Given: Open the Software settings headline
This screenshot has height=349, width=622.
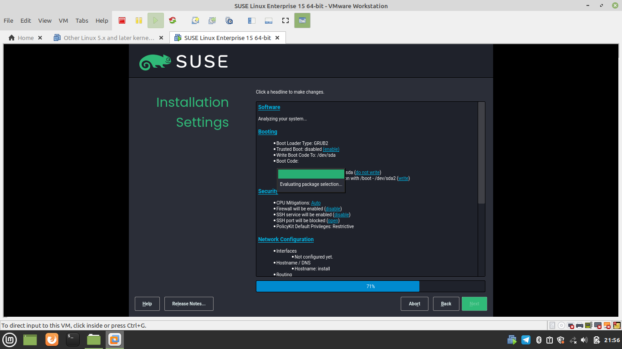Looking at the screenshot, I should [269, 107].
